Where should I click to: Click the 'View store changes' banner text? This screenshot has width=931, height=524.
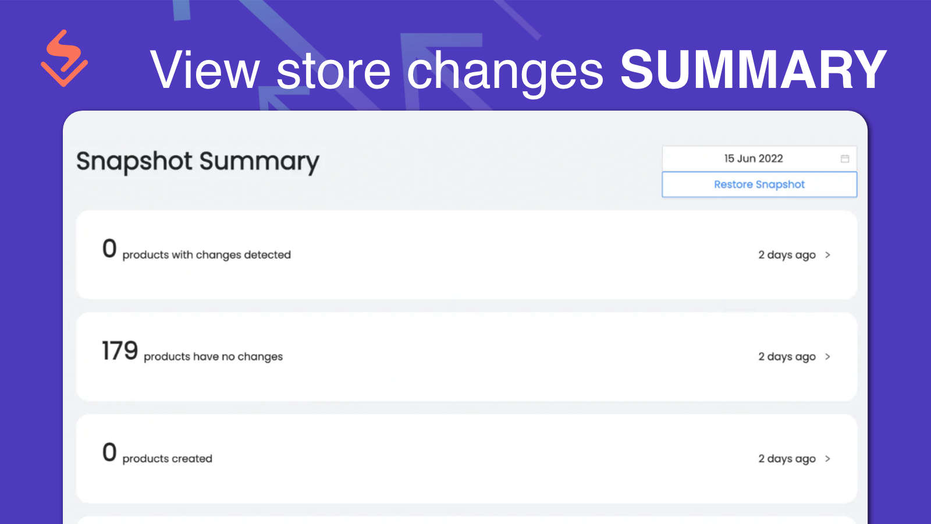pos(377,70)
